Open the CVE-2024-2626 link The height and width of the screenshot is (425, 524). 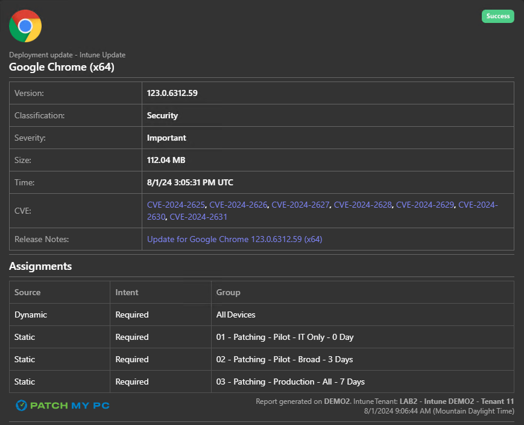[238, 205]
